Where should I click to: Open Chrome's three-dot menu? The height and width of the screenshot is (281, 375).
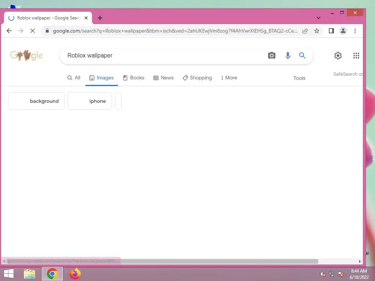click(355, 31)
